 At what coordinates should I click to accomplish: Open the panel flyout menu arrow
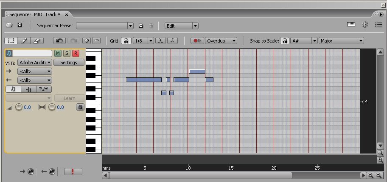coord(381,15)
